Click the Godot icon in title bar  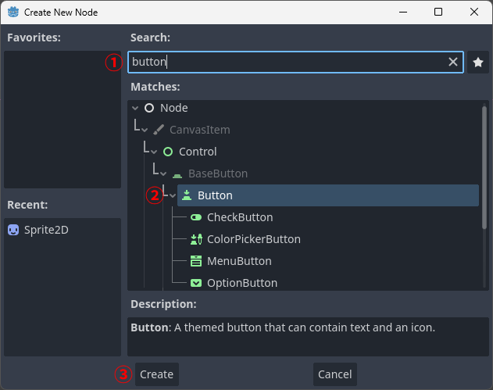13,13
